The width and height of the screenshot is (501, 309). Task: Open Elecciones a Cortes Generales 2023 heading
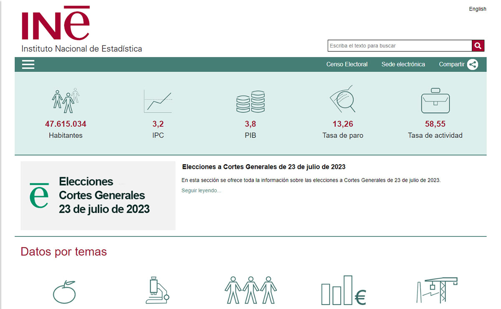click(x=263, y=167)
